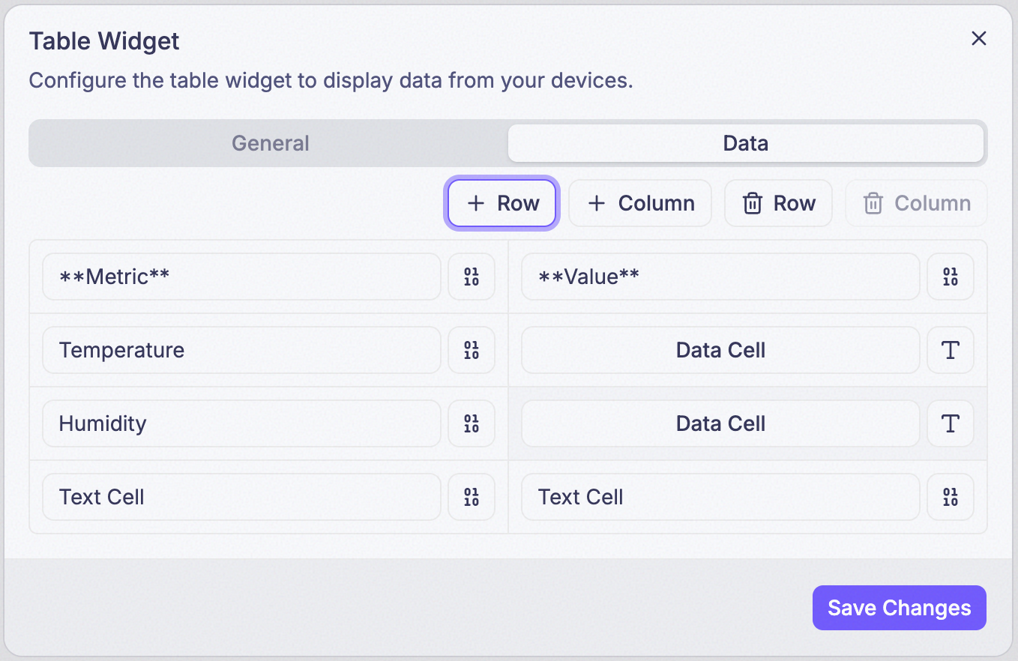Toggle binary icon beside right Text Cell
This screenshot has height=661, width=1018.
coord(951,497)
